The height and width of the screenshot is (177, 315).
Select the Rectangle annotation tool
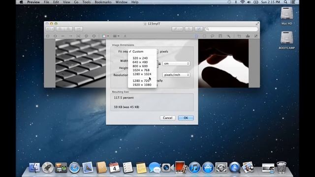(x=48, y=36)
